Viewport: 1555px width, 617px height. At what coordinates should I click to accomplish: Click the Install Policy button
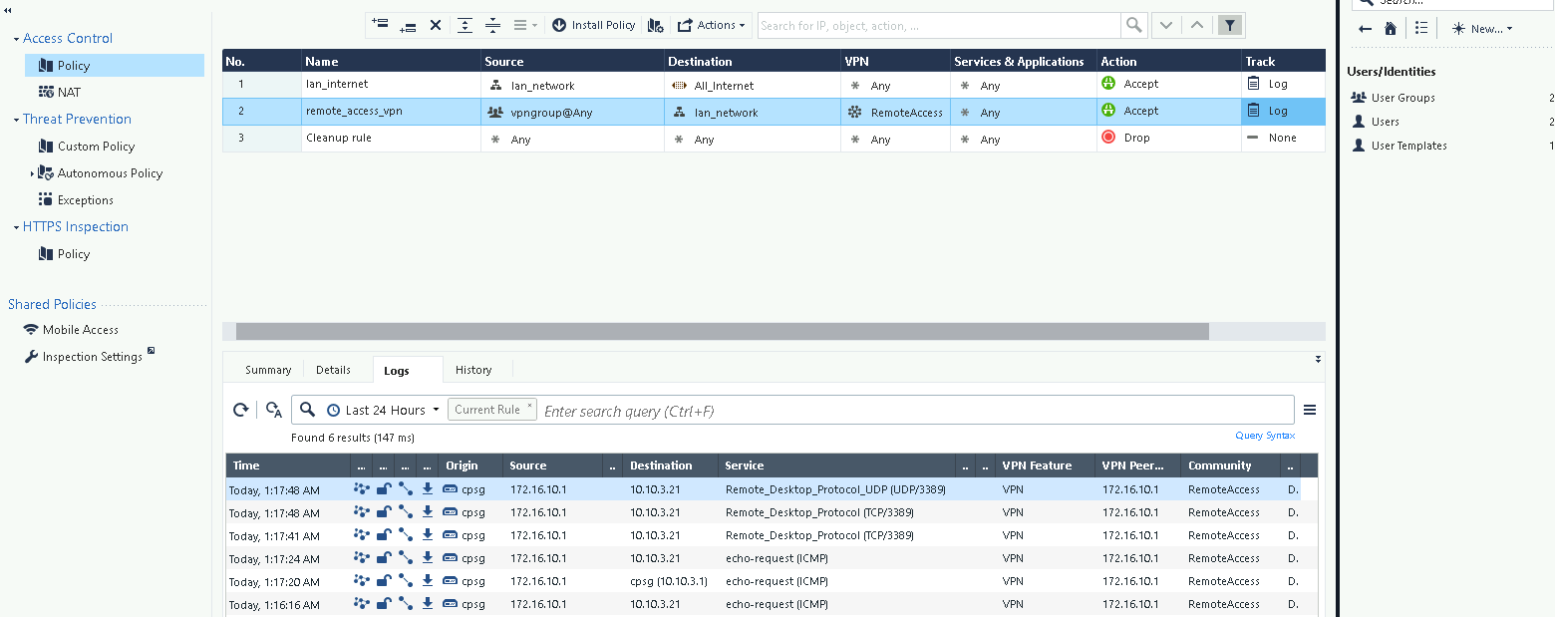click(594, 25)
